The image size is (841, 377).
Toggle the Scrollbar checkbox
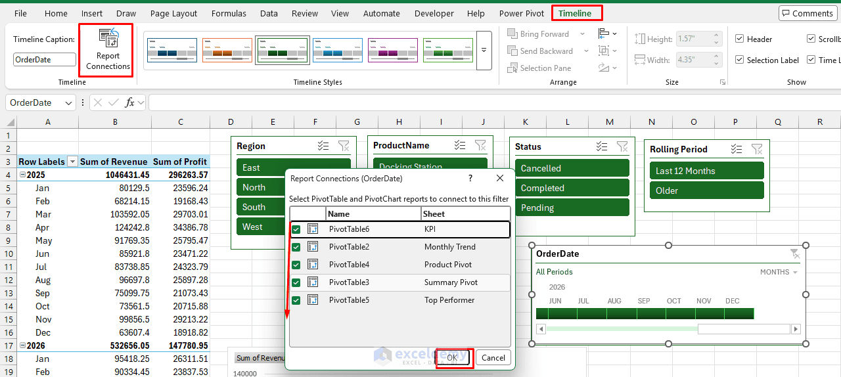tap(811, 39)
